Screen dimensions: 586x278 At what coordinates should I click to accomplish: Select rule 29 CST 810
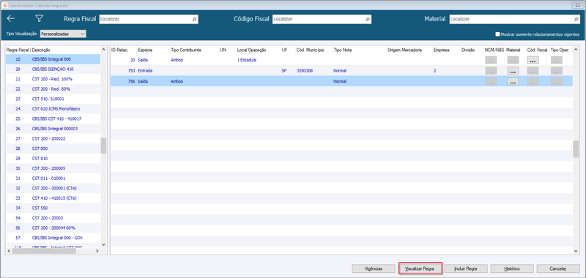tap(53, 158)
